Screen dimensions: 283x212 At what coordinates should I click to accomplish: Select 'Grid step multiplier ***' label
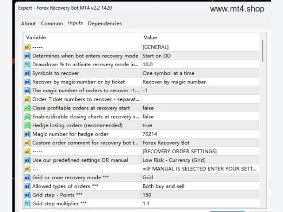pos(59,204)
